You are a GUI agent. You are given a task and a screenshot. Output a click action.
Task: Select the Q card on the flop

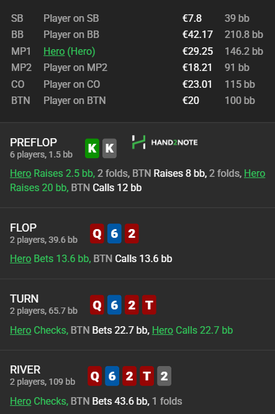pos(97,233)
